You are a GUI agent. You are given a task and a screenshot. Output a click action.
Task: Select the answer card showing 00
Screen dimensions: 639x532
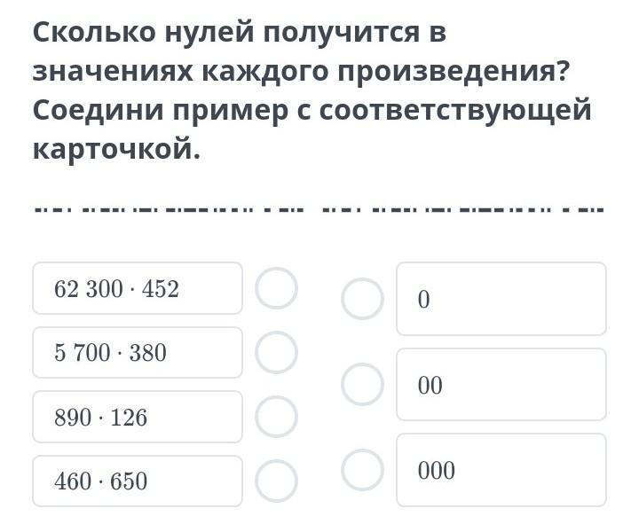tap(501, 384)
